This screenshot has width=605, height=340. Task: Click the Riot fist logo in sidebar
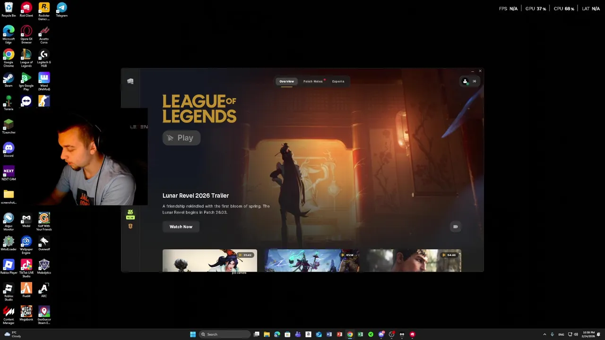[130, 81]
